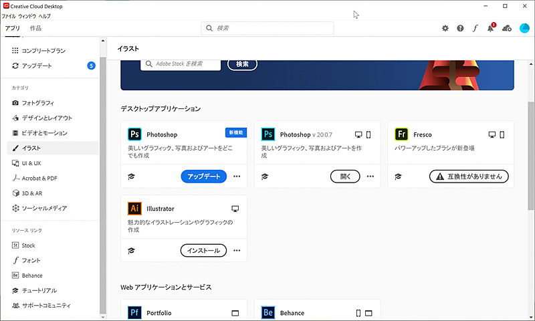Click the Portfolio app icon
Image resolution: width=535 pixels, height=321 pixels.
[x=134, y=312]
